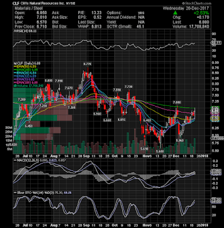Click the Chg value +0.170

click(x=203, y=18)
